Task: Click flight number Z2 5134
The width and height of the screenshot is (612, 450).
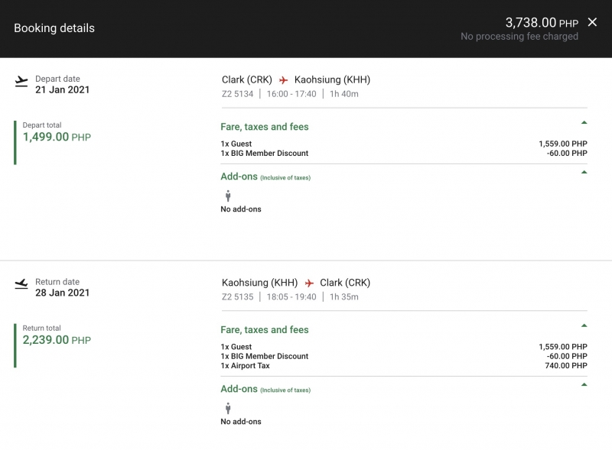Action: 237,94
